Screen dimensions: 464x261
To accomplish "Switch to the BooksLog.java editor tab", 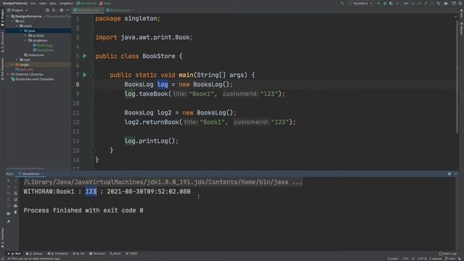I will pos(119,10).
